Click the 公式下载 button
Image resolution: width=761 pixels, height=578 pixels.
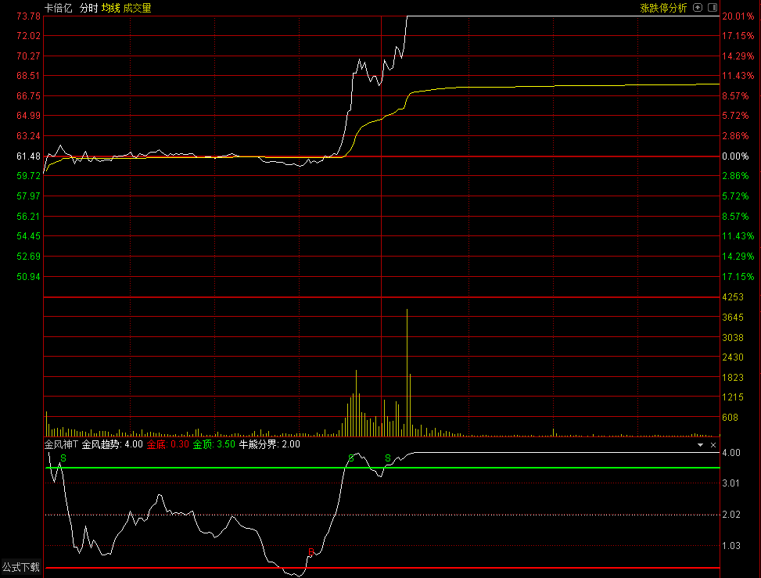click(x=21, y=567)
